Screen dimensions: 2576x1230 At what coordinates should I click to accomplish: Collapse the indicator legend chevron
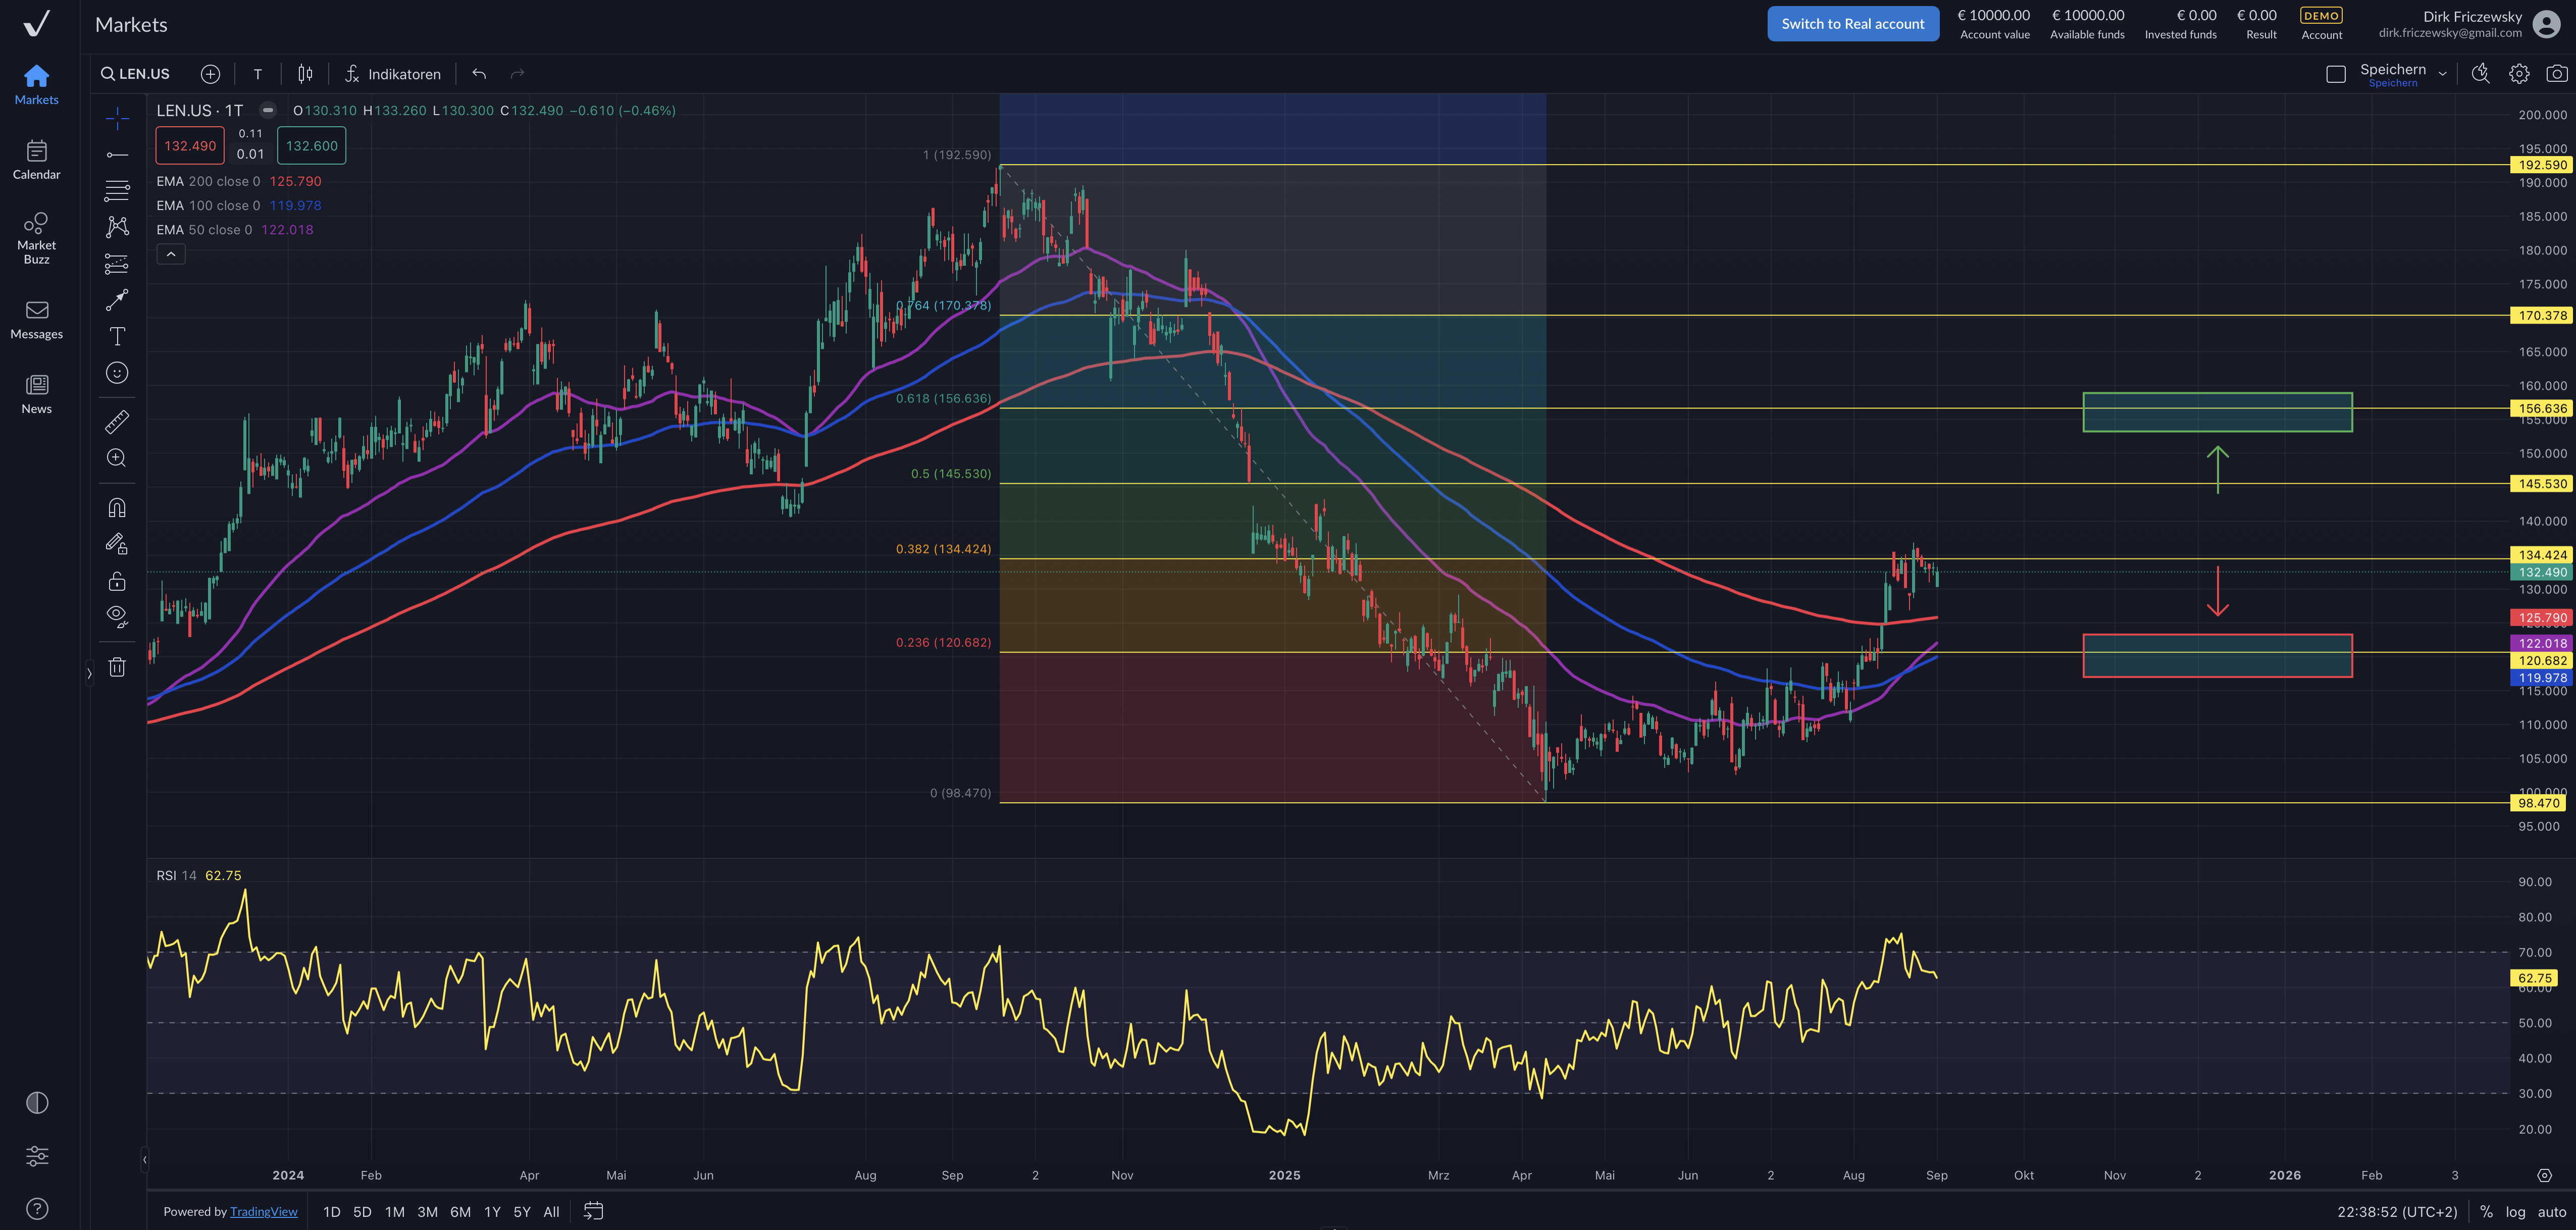point(171,255)
